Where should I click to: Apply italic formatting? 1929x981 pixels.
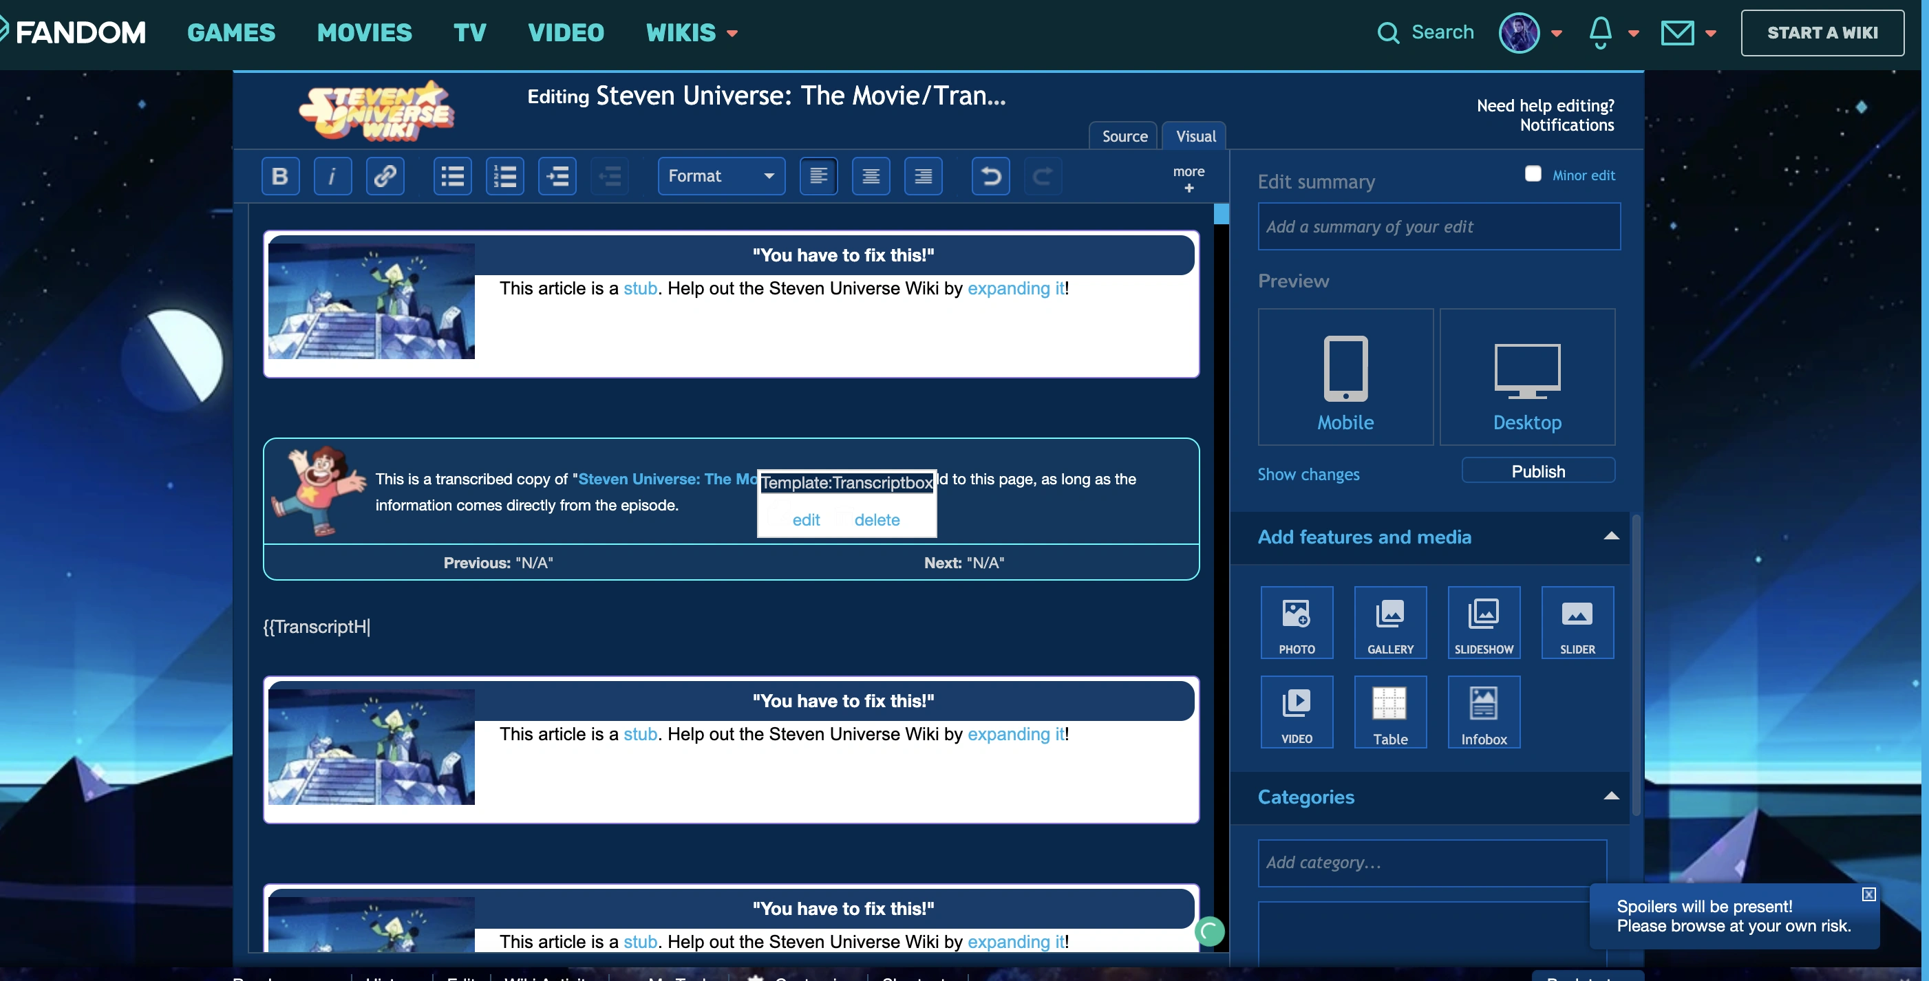(332, 176)
